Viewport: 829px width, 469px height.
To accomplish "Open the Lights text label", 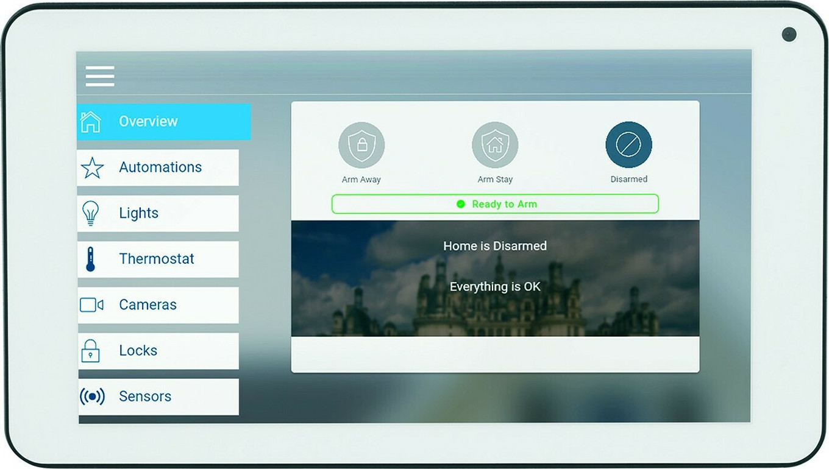I will [x=138, y=213].
